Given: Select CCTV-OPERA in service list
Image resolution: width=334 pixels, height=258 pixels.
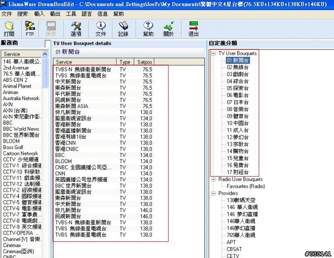Looking at the screenshot, I should click(21, 233).
